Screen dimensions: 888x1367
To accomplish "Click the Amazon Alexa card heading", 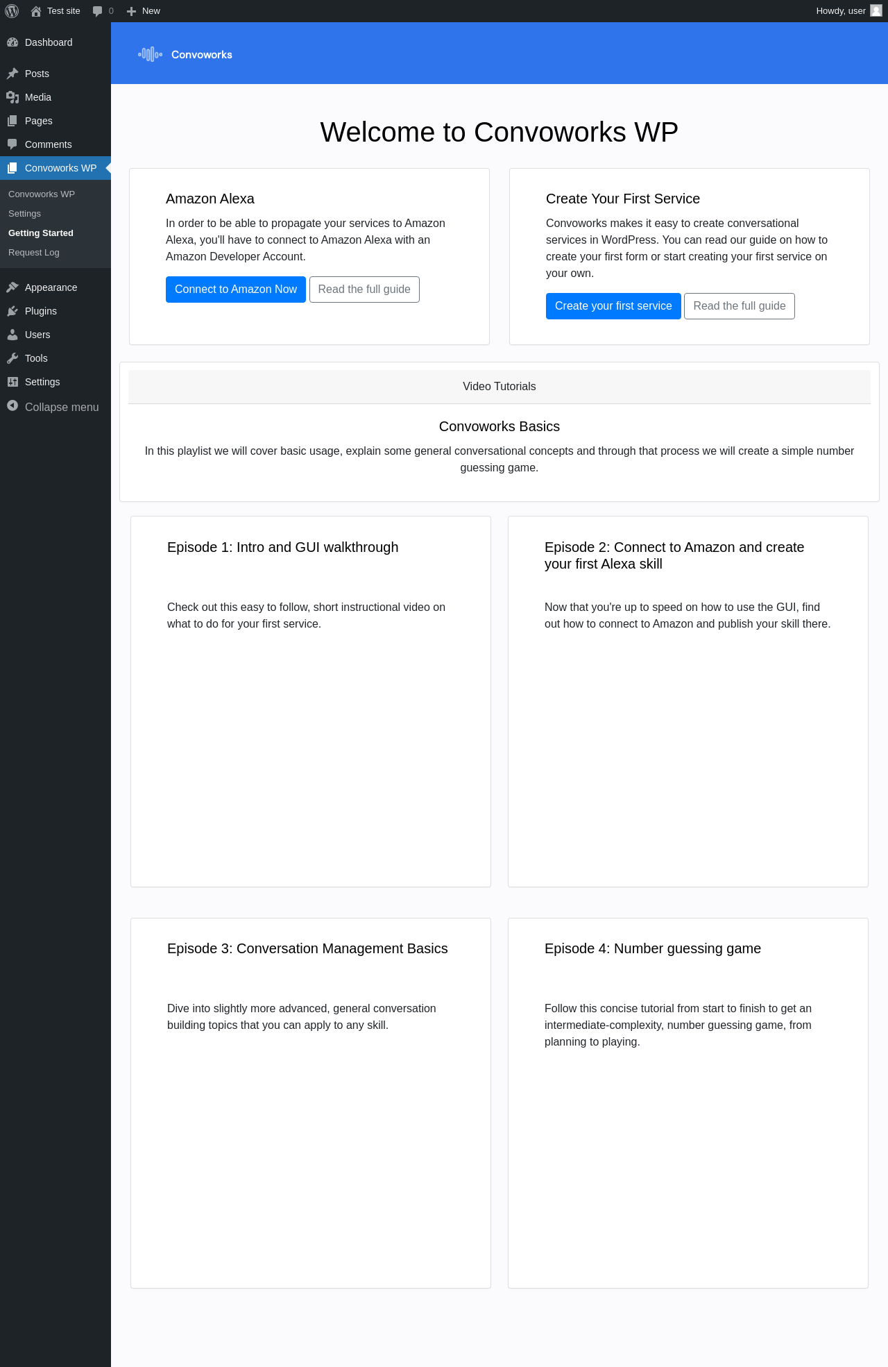I will tap(210, 199).
